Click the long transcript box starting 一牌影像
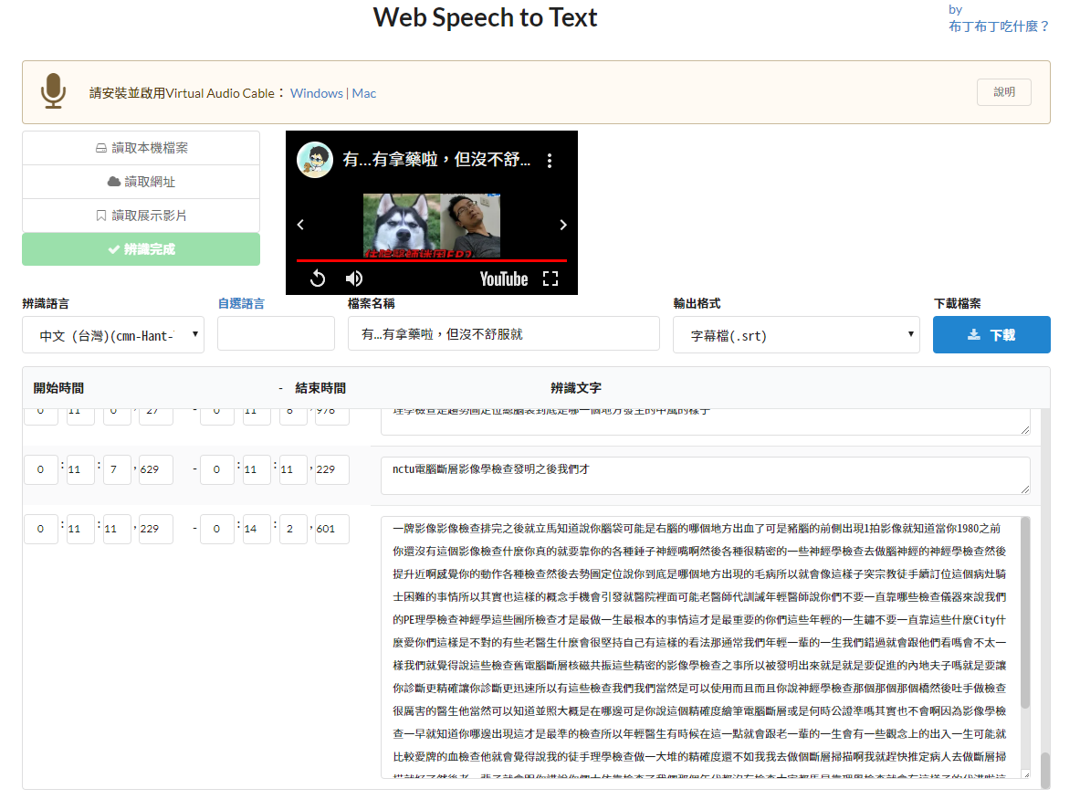The height and width of the screenshot is (810, 1080). coord(700,647)
